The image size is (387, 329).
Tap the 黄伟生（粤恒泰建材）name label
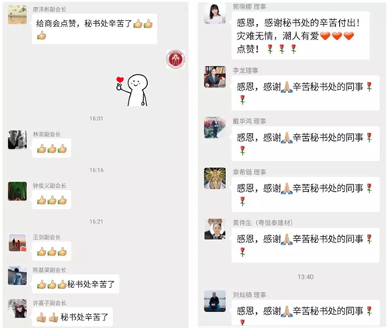pyautogui.click(x=262, y=223)
